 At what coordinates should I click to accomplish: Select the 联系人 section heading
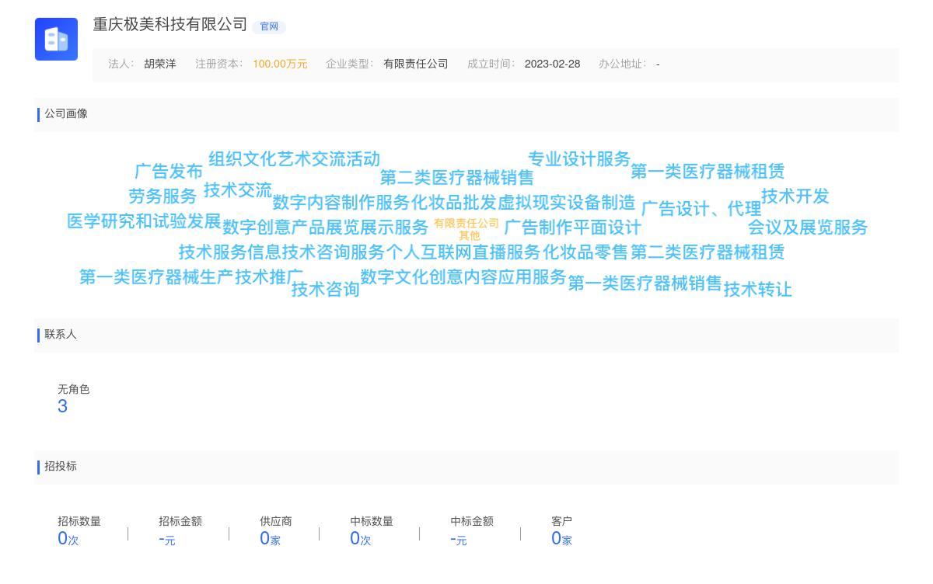click(61, 334)
